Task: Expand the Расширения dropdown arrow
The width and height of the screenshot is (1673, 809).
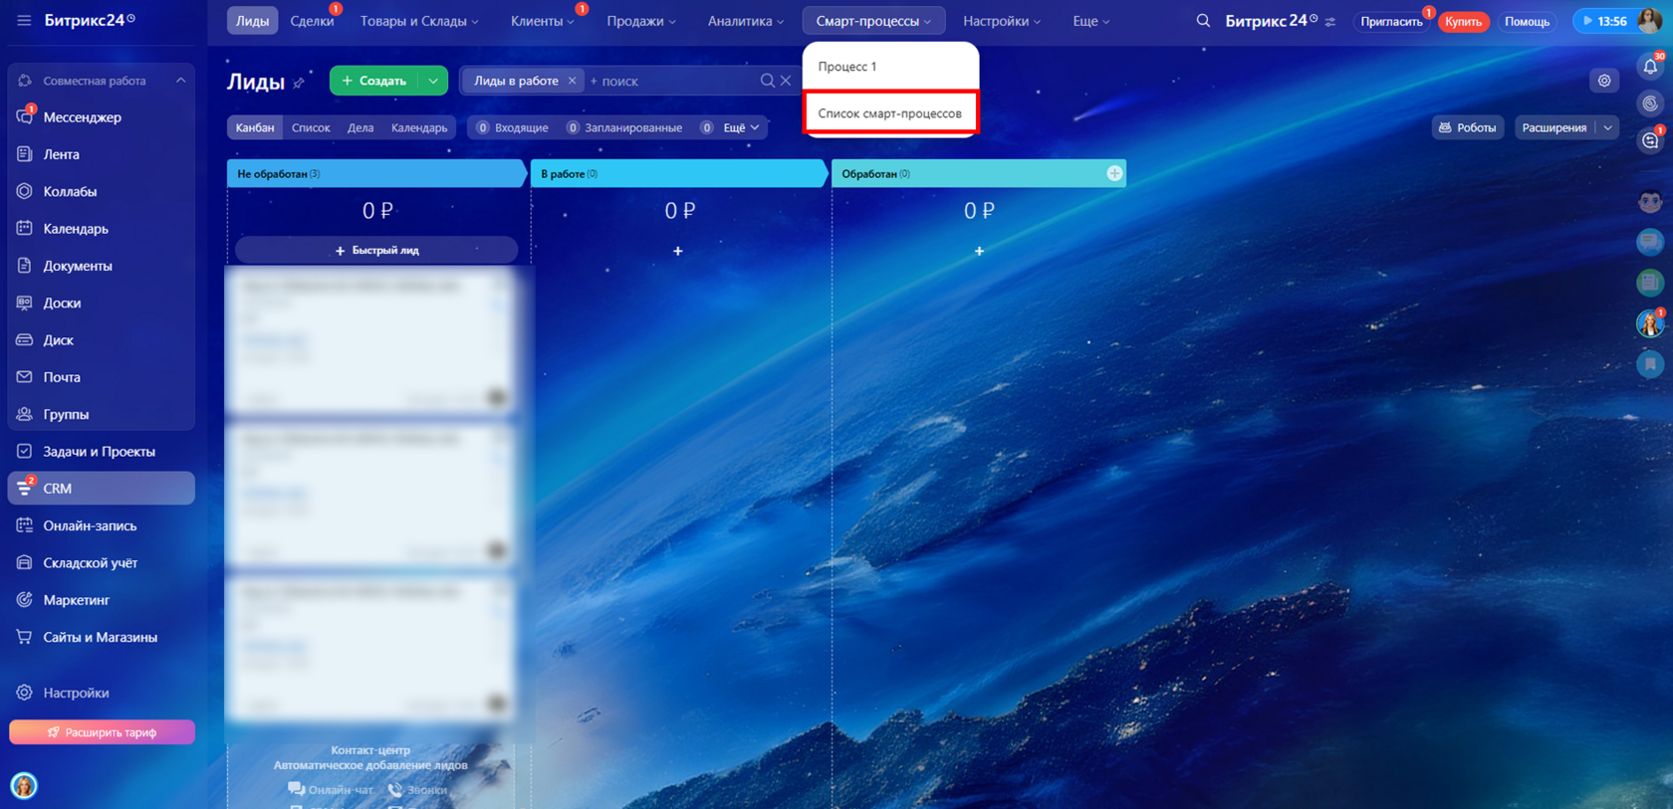Action: point(1607,127)
